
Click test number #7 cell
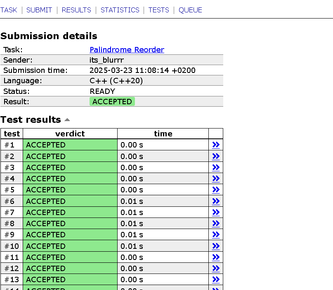click(x=12, y=212)
